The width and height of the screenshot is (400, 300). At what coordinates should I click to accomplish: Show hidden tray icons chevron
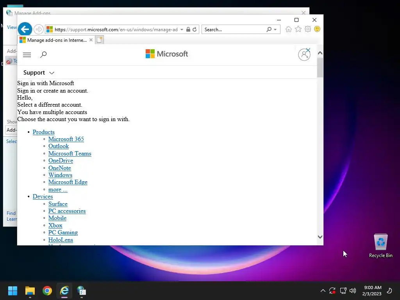(323, 291)
